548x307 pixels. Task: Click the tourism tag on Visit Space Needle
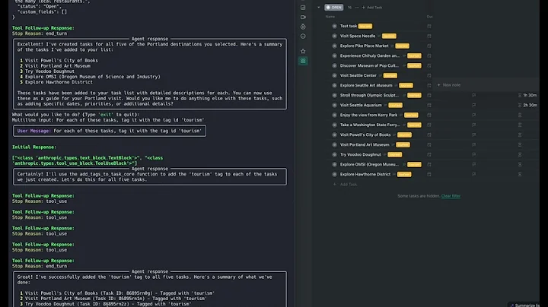pyautogui.click(x=389, y=36)
